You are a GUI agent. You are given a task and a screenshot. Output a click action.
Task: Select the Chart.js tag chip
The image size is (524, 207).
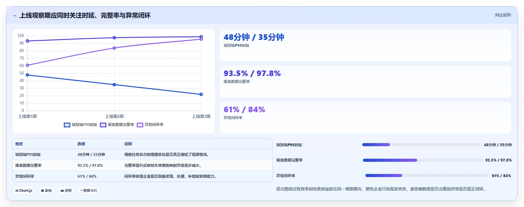tap(24, 190)
